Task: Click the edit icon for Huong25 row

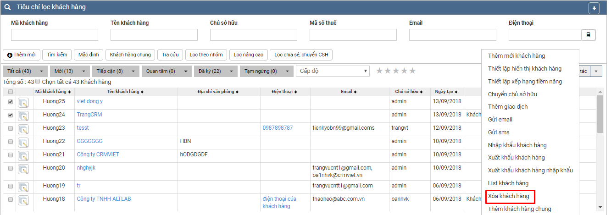Action: click(x=23, y=103)
